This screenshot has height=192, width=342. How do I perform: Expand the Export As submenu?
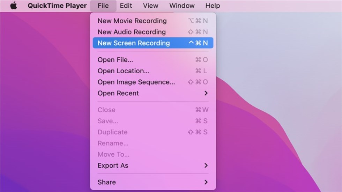click(x=153, y=165)
